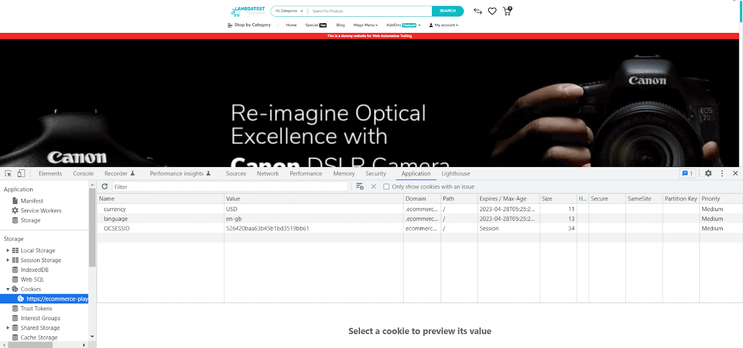Viewport: 743px width, 348px height.
Task: Expand the Session Storage tree
Action: click(x=8, y=260)
